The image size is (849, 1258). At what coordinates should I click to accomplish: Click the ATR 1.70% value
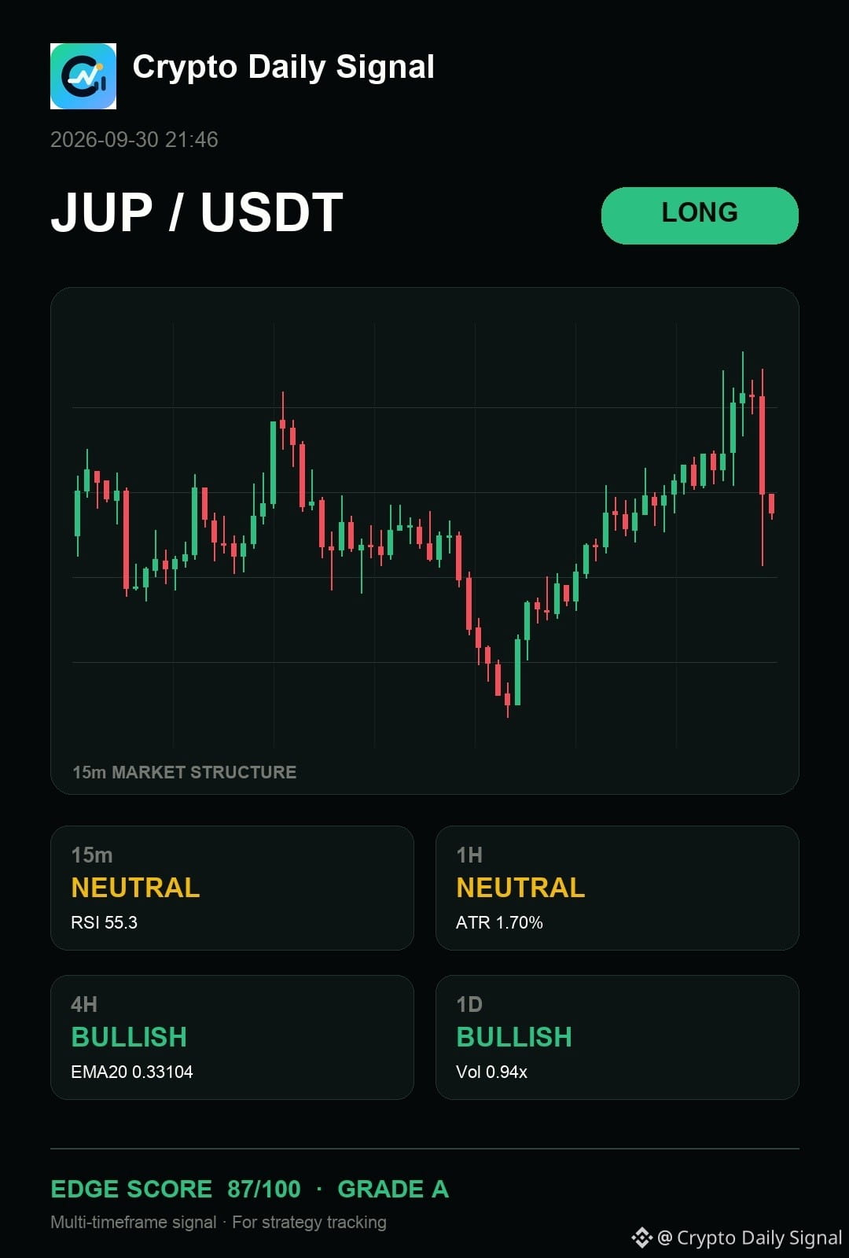[499, 922]
